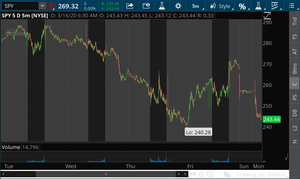Click the Volume 14,796 label
Viewport: 300px width, 179px height.
[x=20, y=147]
